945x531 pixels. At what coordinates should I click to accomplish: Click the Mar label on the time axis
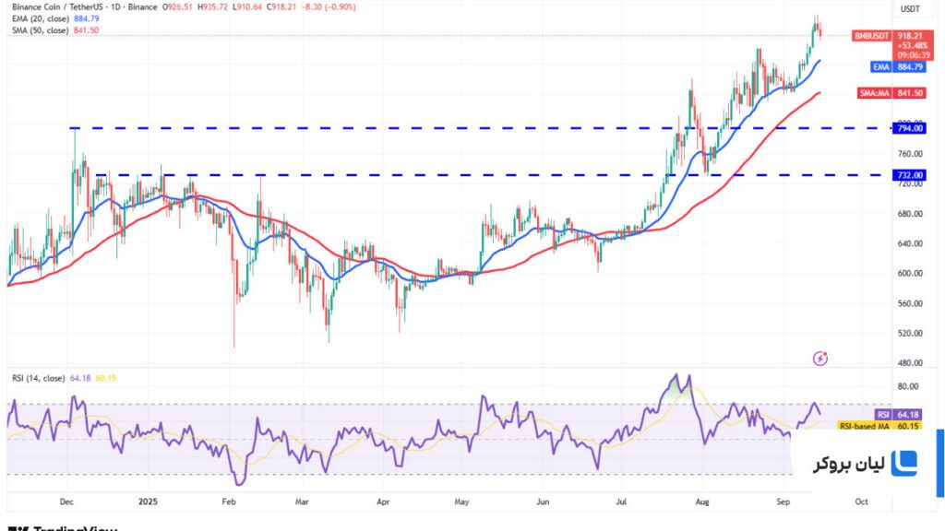302,501
